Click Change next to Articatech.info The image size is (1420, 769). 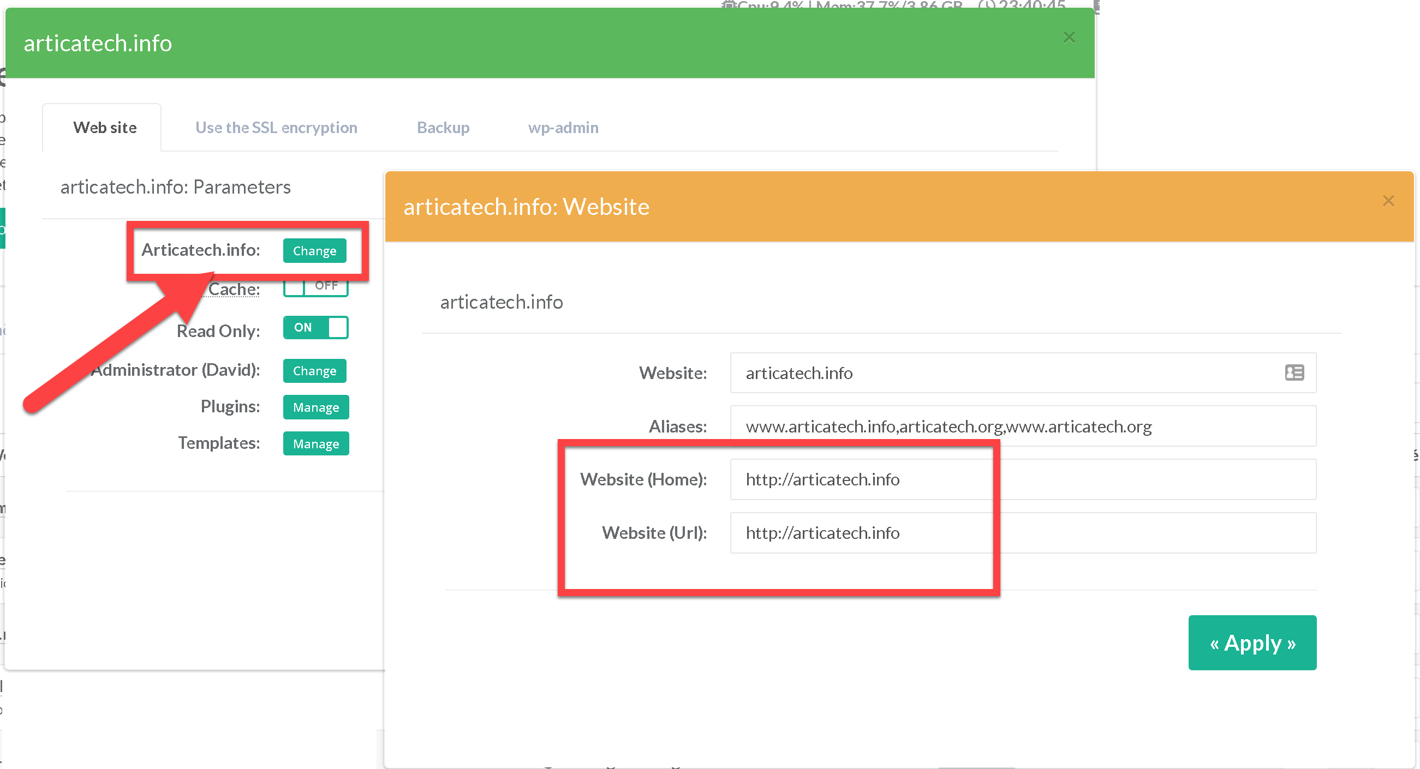pyautogui.click(x=314, y=251)
